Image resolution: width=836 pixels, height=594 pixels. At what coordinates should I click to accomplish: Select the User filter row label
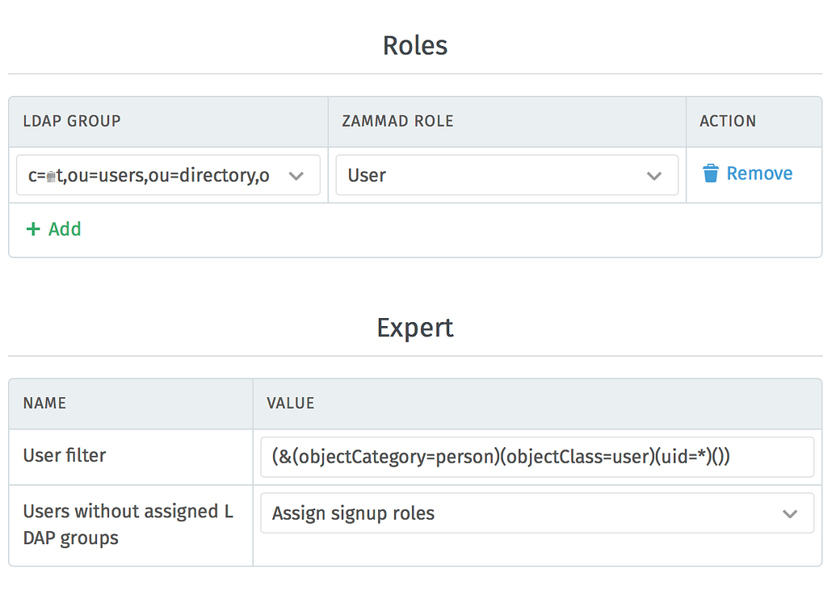[65, 455]
